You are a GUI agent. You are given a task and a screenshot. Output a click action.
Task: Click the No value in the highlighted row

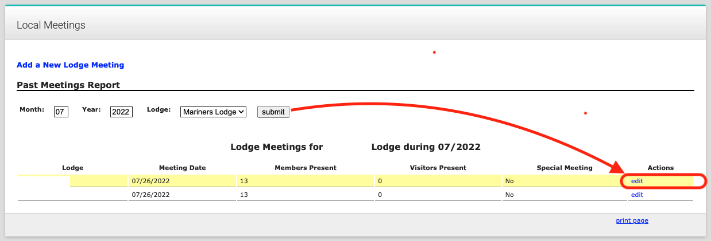coord(509,181)
